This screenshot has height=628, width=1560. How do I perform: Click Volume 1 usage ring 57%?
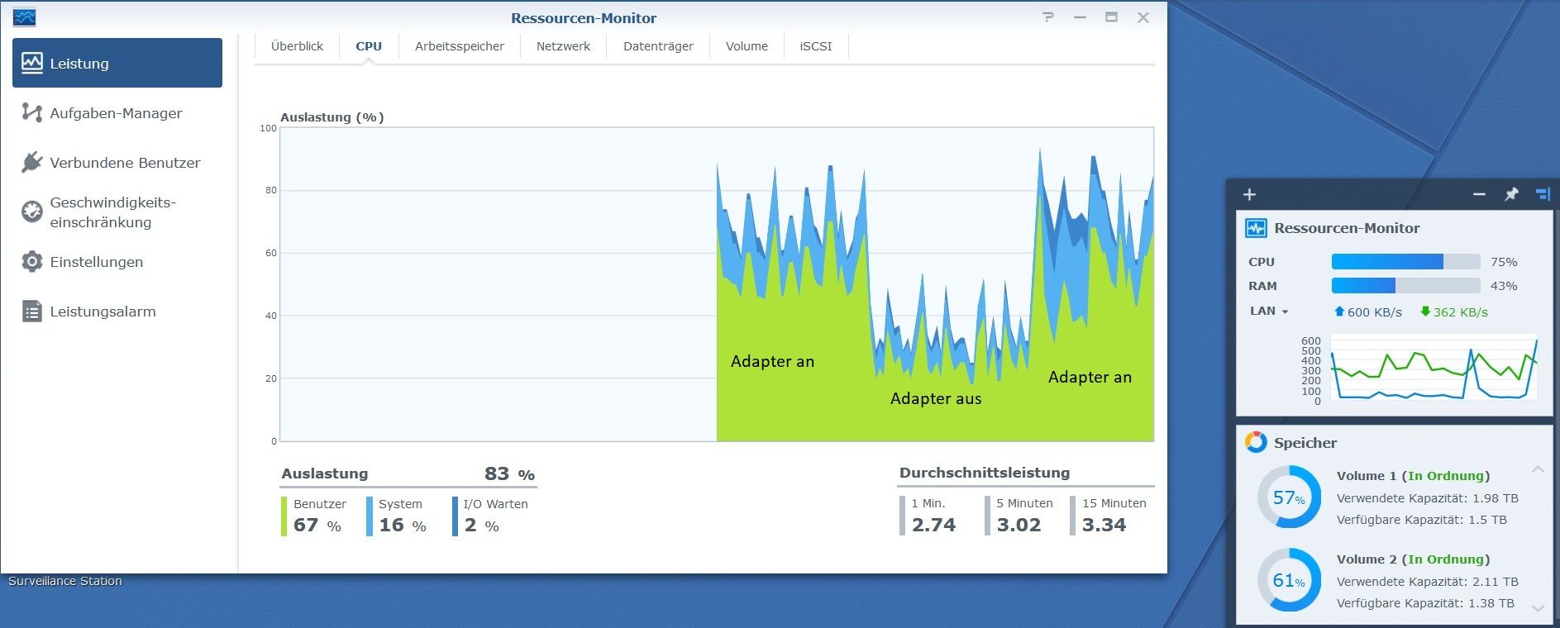pos(1289,497)
